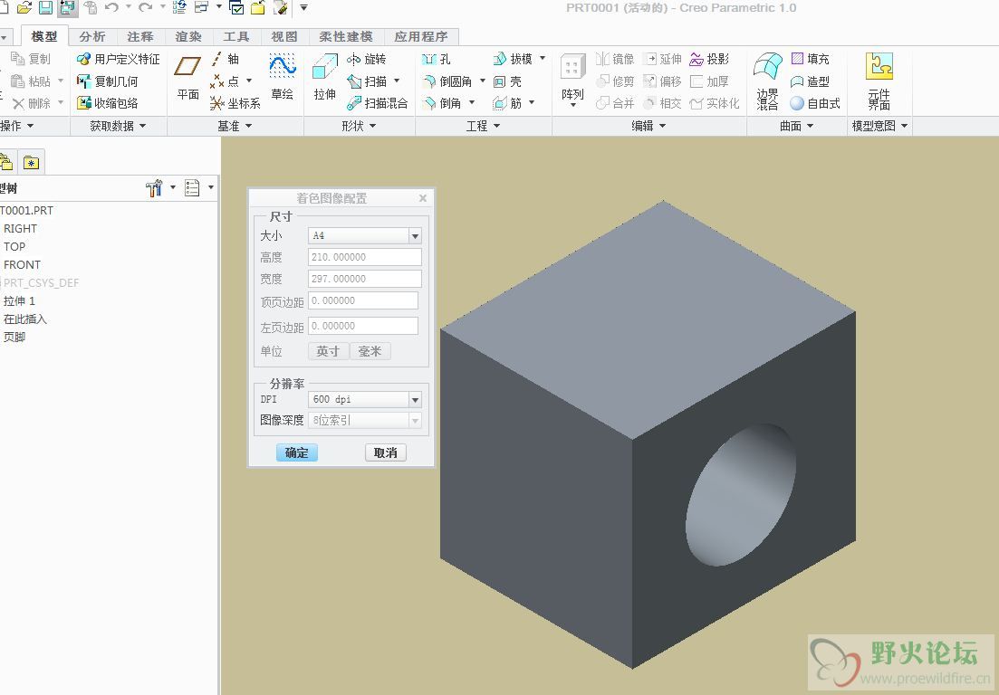Redo the last undone action

(x=146, y=7)
